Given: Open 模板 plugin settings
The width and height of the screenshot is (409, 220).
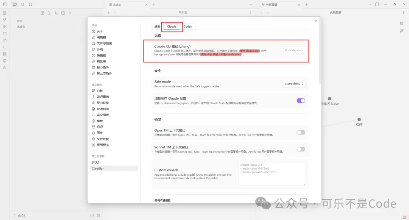Looking at the screenshot, I should point(114,121).
